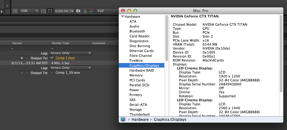Viewport: 287px width, 130px height.
Task: Click the minus icon beside Comp 1_39.mov
Action: coord(27,73)
